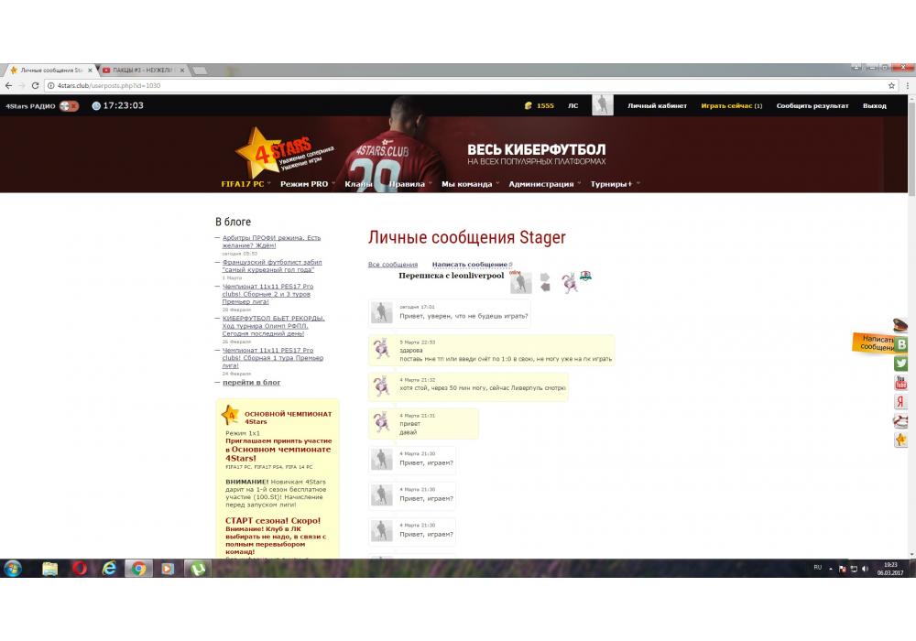Click Mewtwo avatar on 4 Марта 21:31 message
916x641 pixels.
pyautogui.click(x=381, y=422)
